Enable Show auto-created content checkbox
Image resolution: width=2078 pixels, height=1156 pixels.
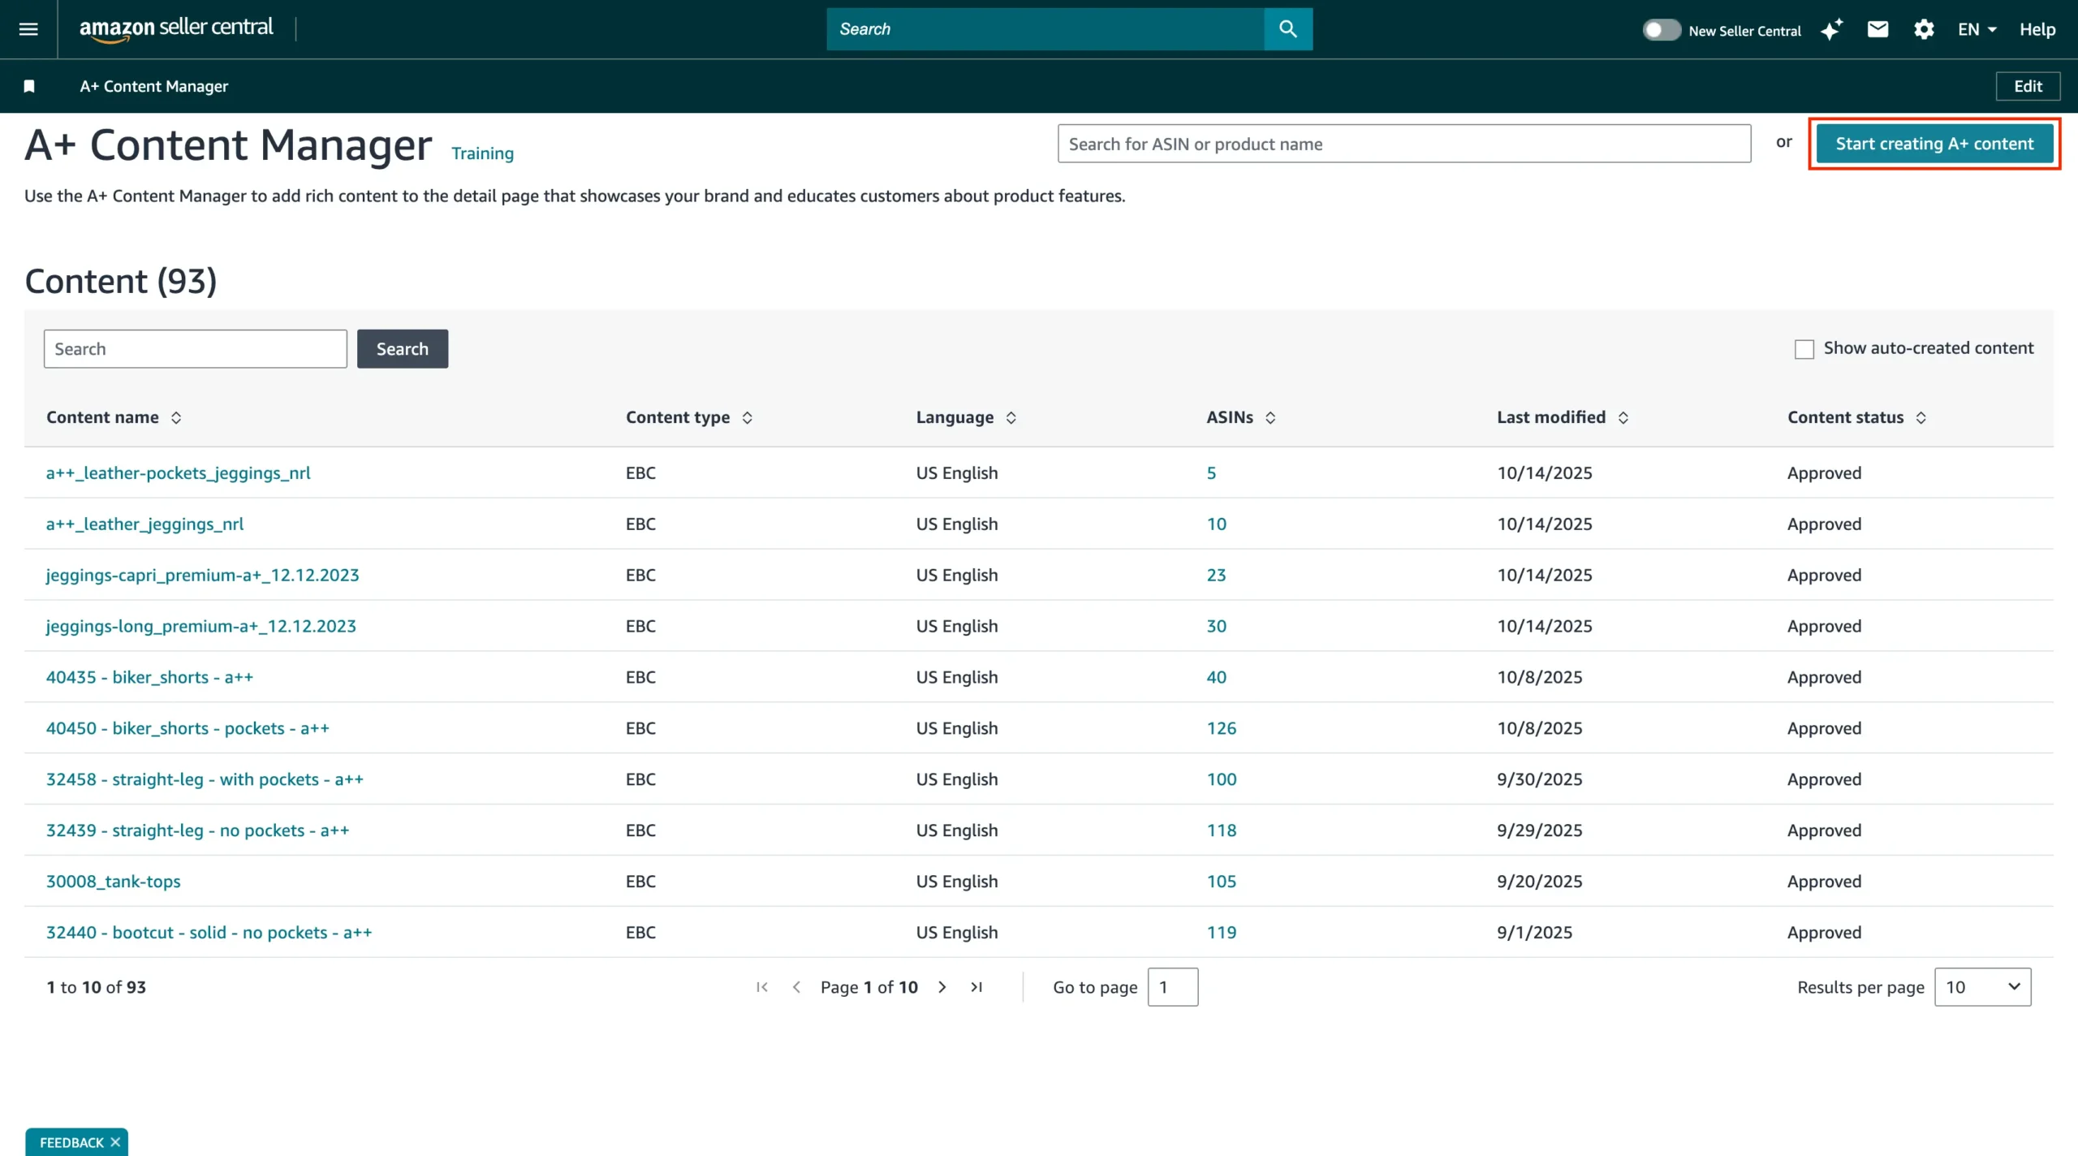pos(1804,349)
